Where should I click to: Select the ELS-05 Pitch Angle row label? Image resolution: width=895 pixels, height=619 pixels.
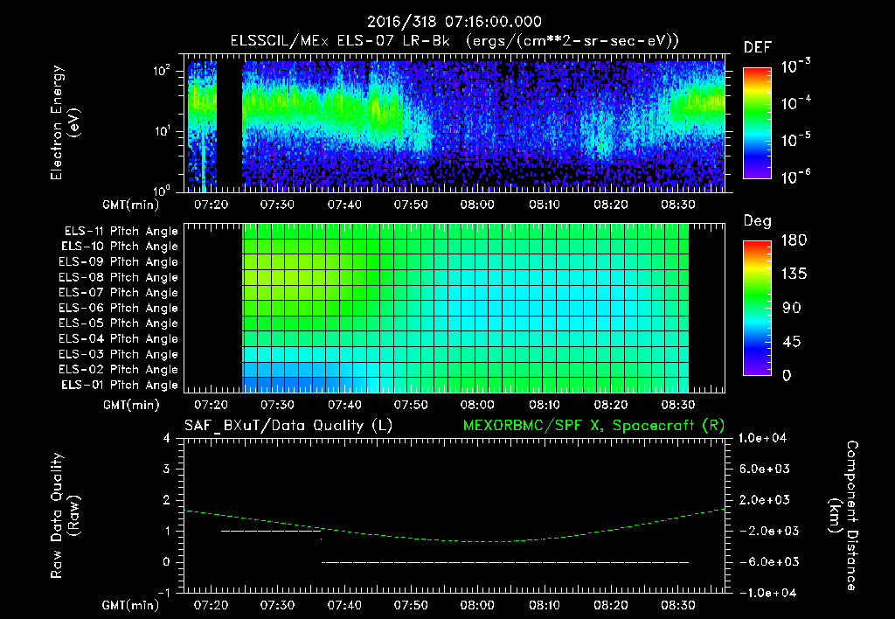tap(119, 323)
